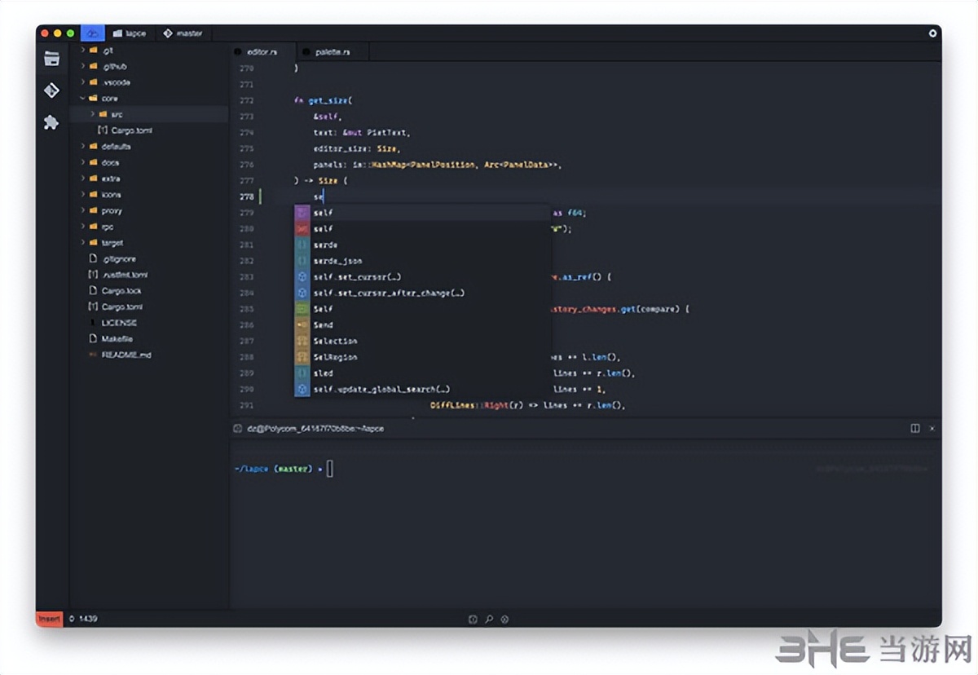
Task: Expand the .github folder chevron
Action: click(x=82, y=66)
